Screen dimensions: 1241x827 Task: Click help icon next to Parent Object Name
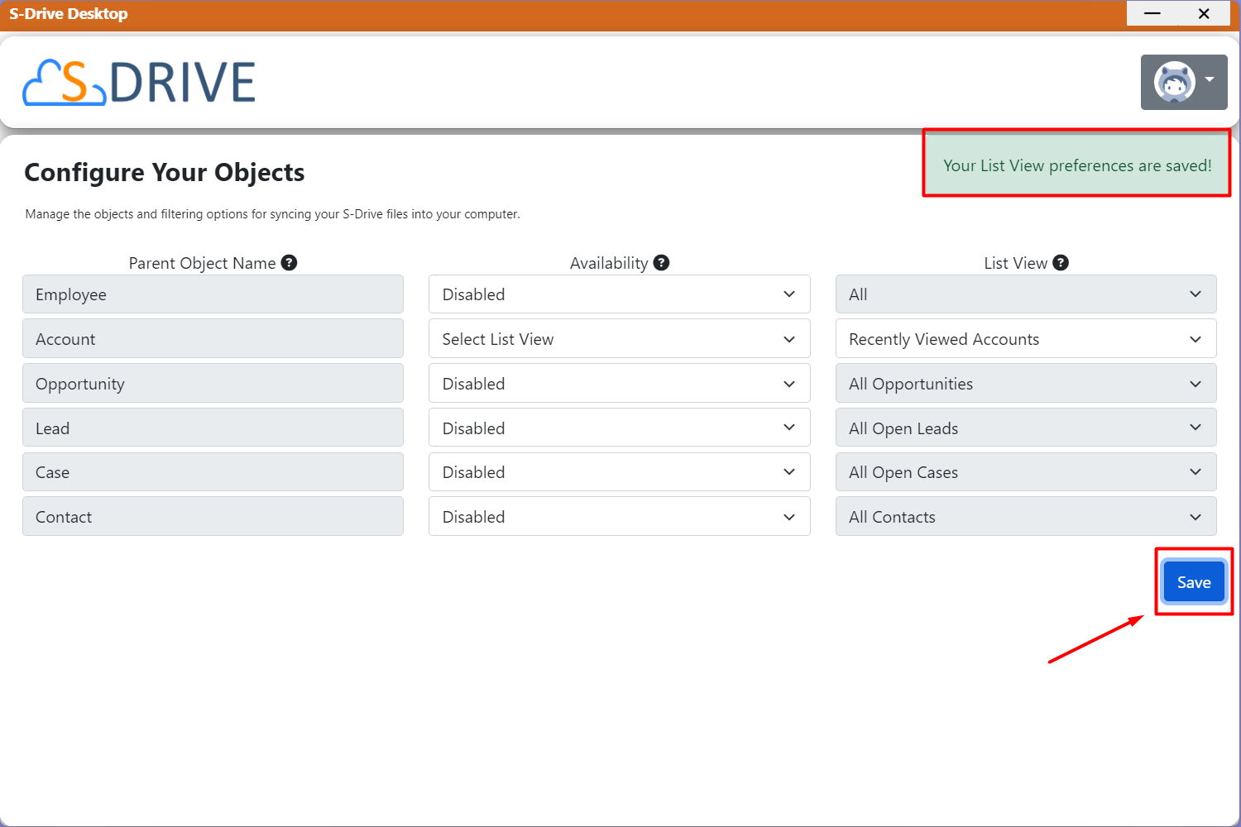click(x=289, y=263)
